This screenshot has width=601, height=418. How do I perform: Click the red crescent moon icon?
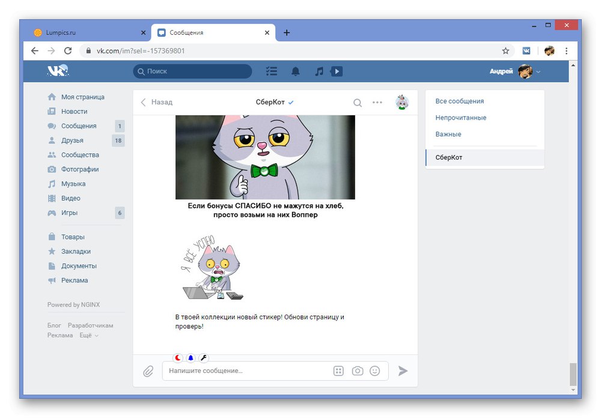click(x=178, y=358)
